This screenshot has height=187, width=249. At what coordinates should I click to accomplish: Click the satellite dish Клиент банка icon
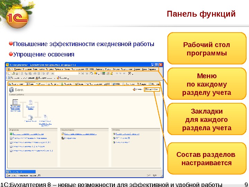point(30,117)
